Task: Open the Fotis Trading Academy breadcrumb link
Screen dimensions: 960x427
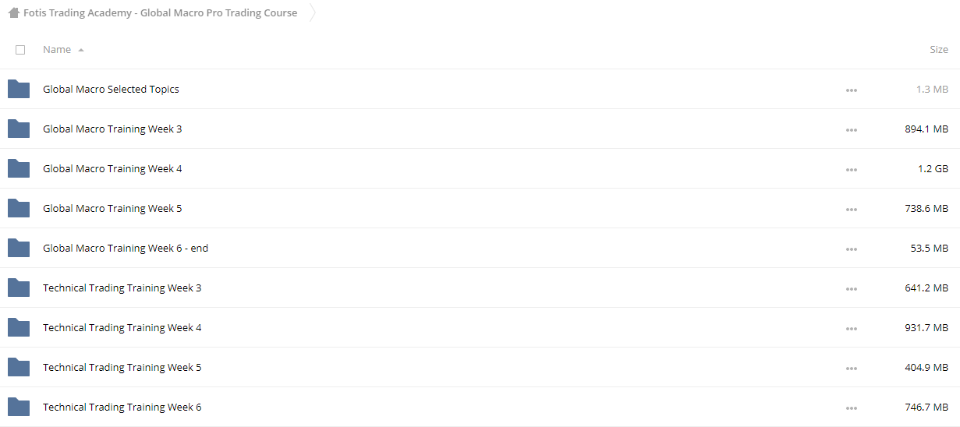Action: 160,13
